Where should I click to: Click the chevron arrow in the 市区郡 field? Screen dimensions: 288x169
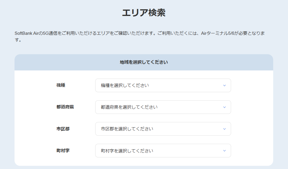coord(224,129)
